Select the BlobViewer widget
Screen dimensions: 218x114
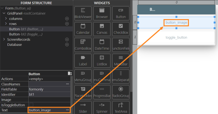83,13
